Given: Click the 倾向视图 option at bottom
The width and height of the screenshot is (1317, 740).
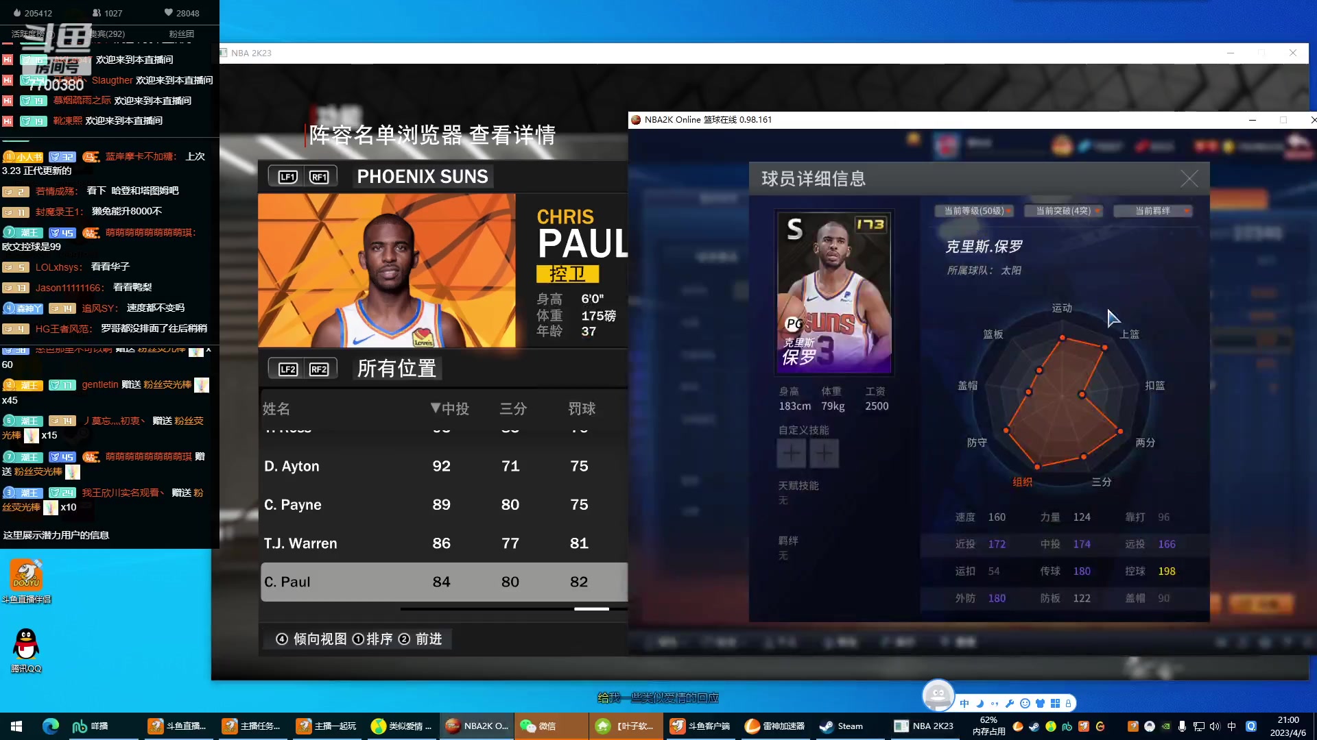Looking at the screenshot, I should (x=311, y=639).
